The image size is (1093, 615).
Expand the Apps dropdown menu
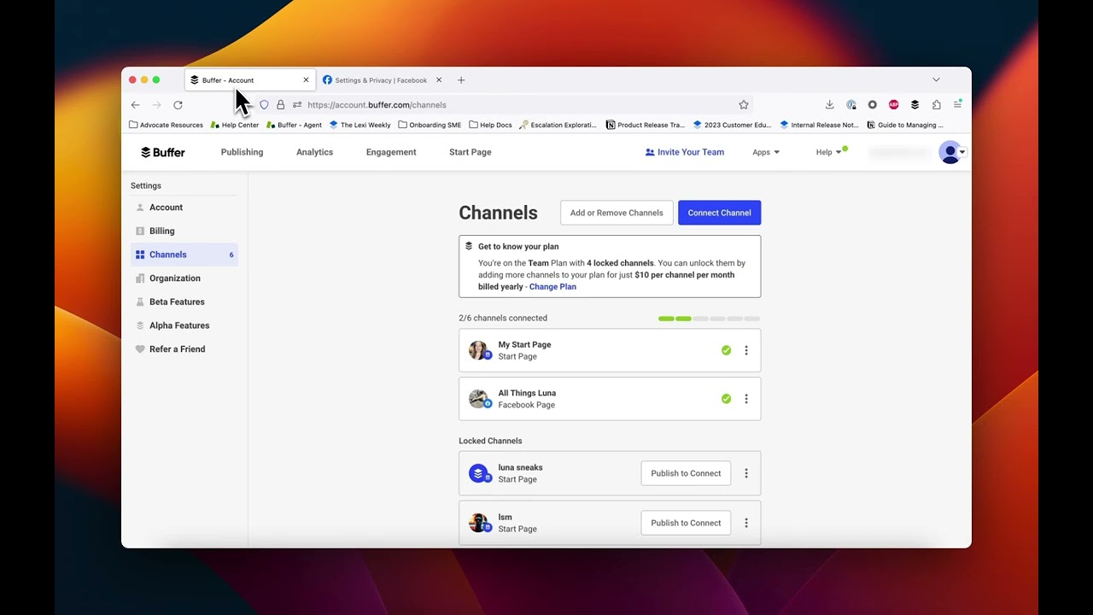tap(765, 152)
